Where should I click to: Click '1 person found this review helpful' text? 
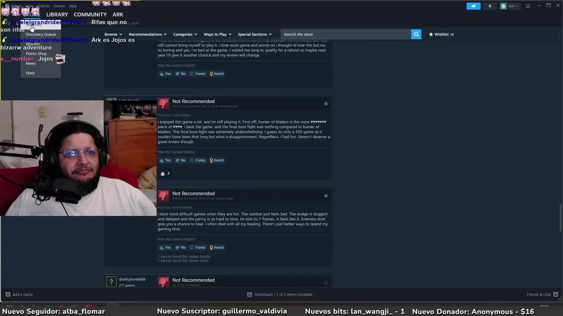pos(184,256)
